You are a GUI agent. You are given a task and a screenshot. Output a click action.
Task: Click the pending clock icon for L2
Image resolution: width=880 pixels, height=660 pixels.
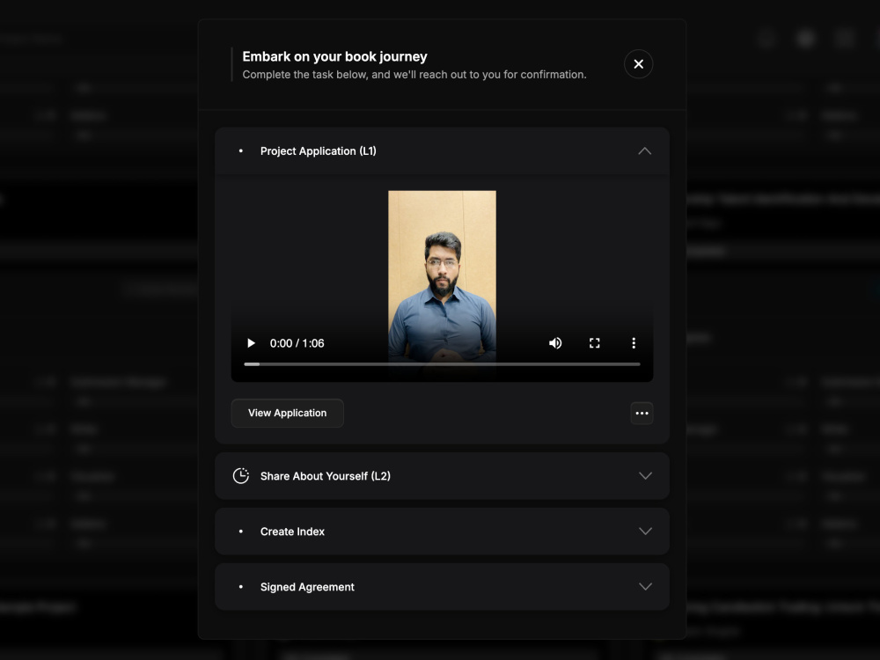pyautogui.click(x=241, y=476)
